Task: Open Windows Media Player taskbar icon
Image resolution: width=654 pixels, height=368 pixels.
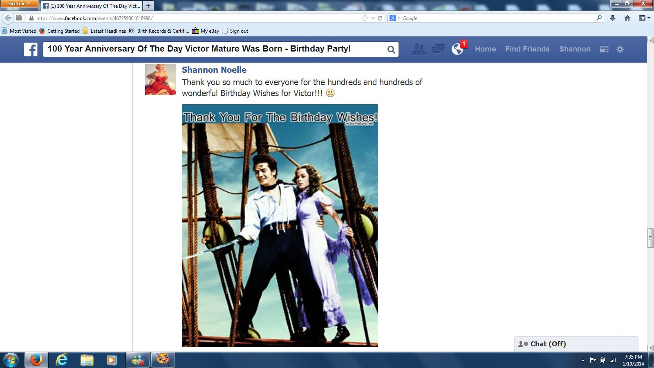Action: [112, 360]
